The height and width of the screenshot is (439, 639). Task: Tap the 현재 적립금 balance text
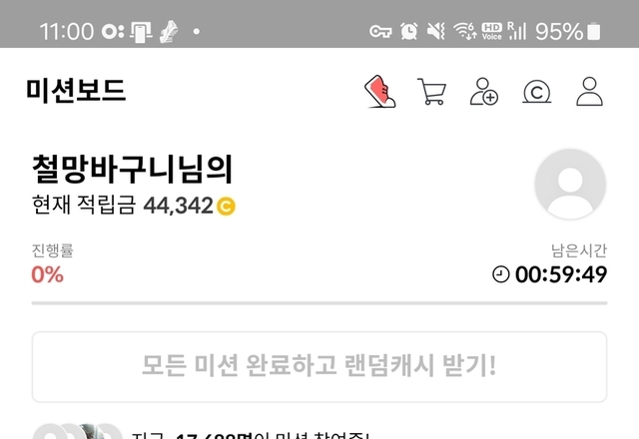point(134,205)
